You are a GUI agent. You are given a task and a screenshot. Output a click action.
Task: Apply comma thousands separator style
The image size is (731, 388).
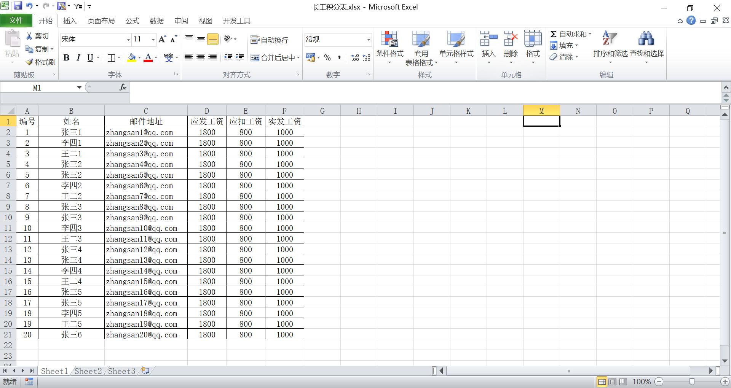click(339, 57)
